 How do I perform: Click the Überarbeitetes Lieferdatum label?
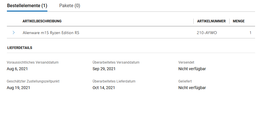point(114,81)
